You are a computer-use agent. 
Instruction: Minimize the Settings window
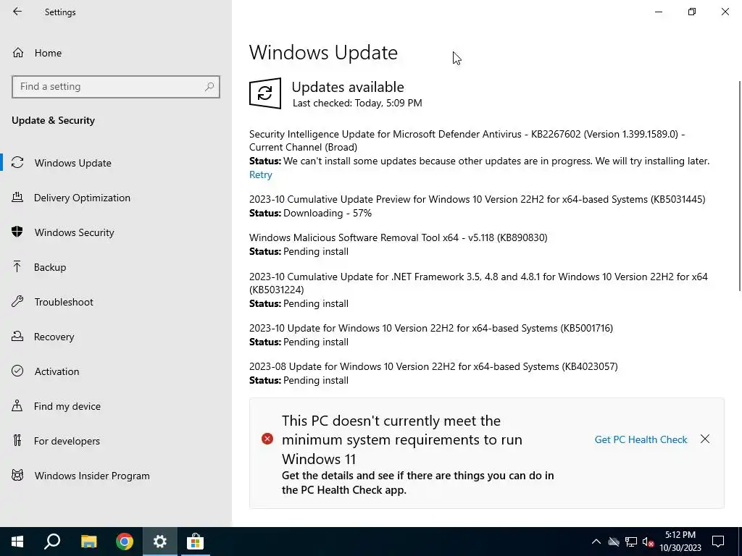coord(659,12)
